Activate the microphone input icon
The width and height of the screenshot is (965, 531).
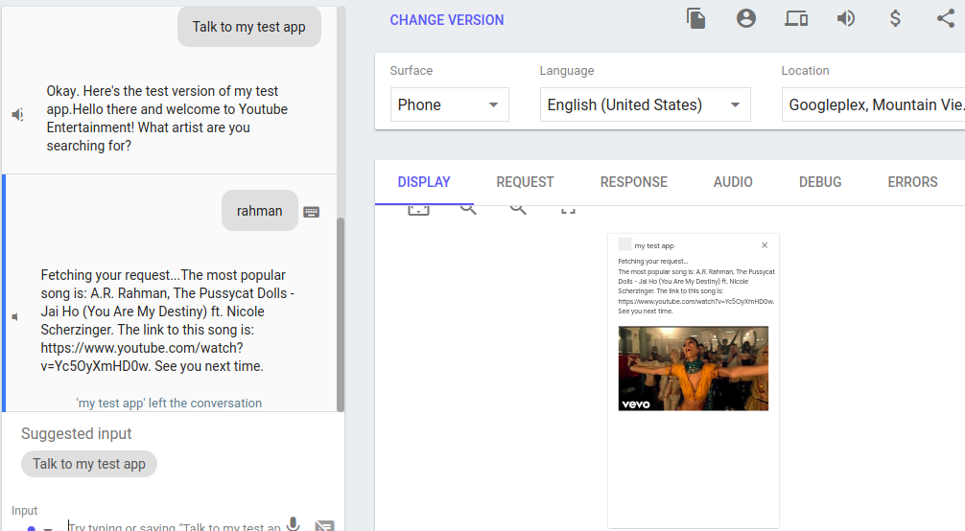tap(294, 524)
